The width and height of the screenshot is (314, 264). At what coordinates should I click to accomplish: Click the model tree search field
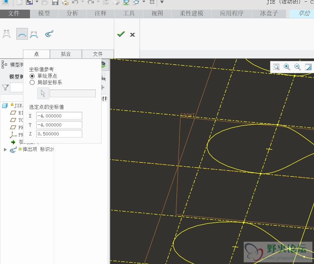pyautogui.click(x=17, y=88)
